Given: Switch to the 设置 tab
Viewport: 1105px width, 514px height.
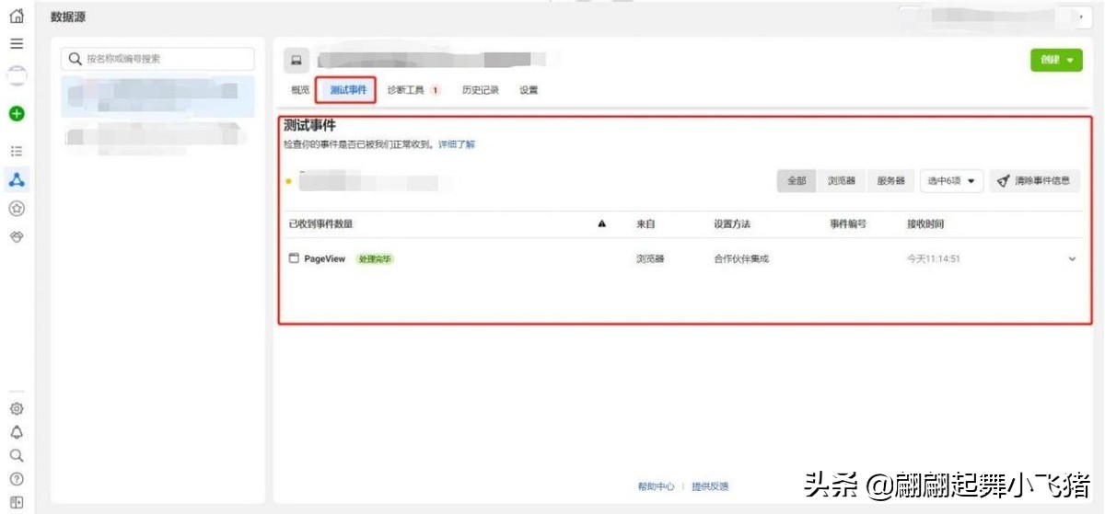Looking at the screenshot, I should [x=529, y=90].
